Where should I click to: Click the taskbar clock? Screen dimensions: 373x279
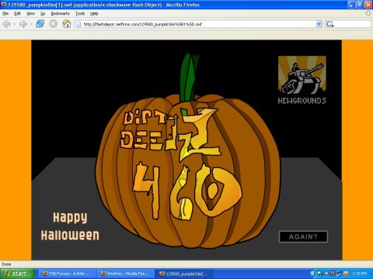360,274
